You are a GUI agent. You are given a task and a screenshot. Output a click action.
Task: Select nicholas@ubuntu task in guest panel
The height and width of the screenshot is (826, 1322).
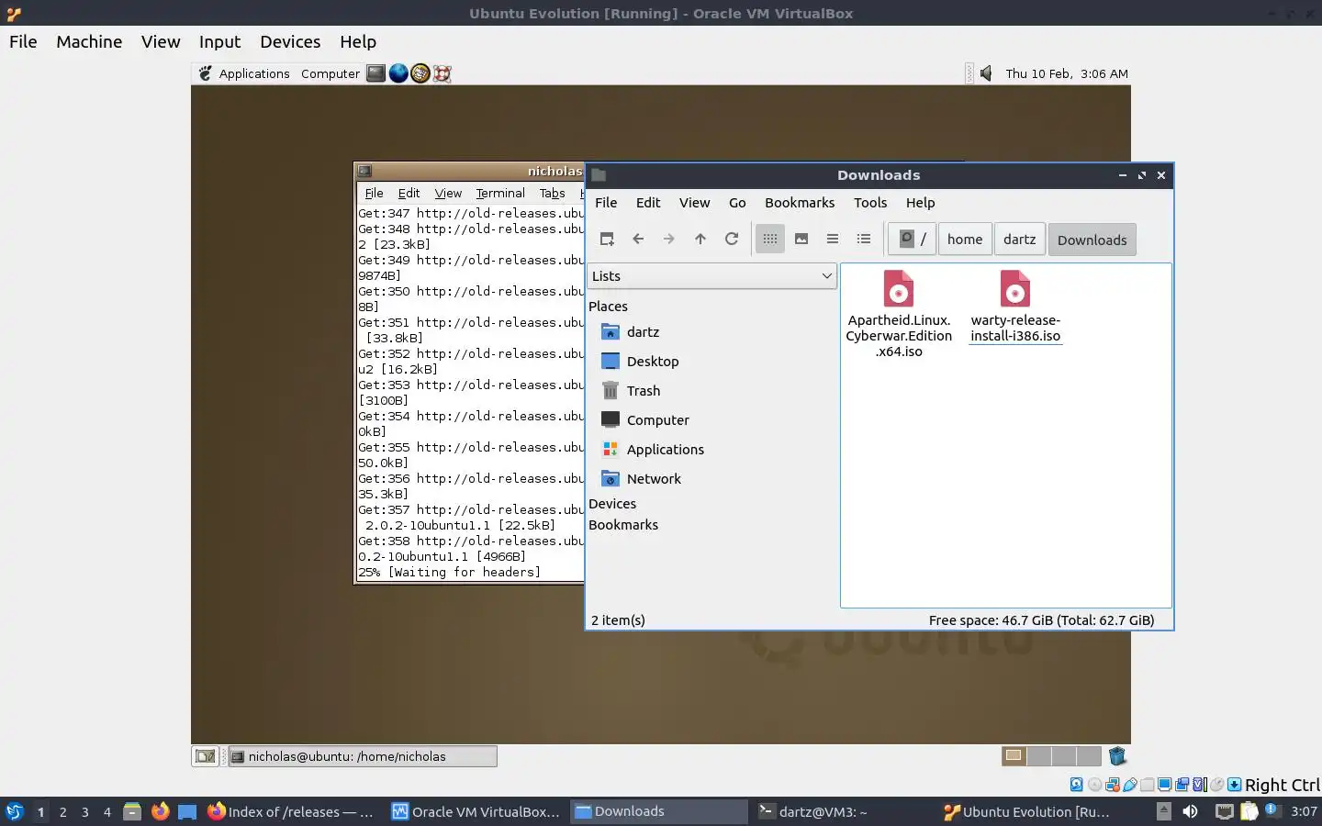point(363,756)
